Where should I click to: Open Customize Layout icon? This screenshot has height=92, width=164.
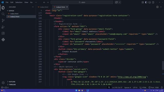click(143, 2)
